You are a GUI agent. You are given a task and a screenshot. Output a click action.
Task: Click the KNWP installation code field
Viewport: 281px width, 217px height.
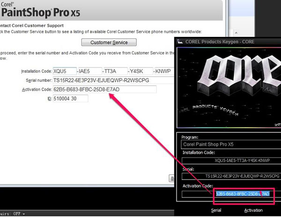click(164, 71)
